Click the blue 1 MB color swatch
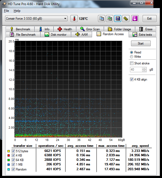The image size is (162, 178). [9, 165]
